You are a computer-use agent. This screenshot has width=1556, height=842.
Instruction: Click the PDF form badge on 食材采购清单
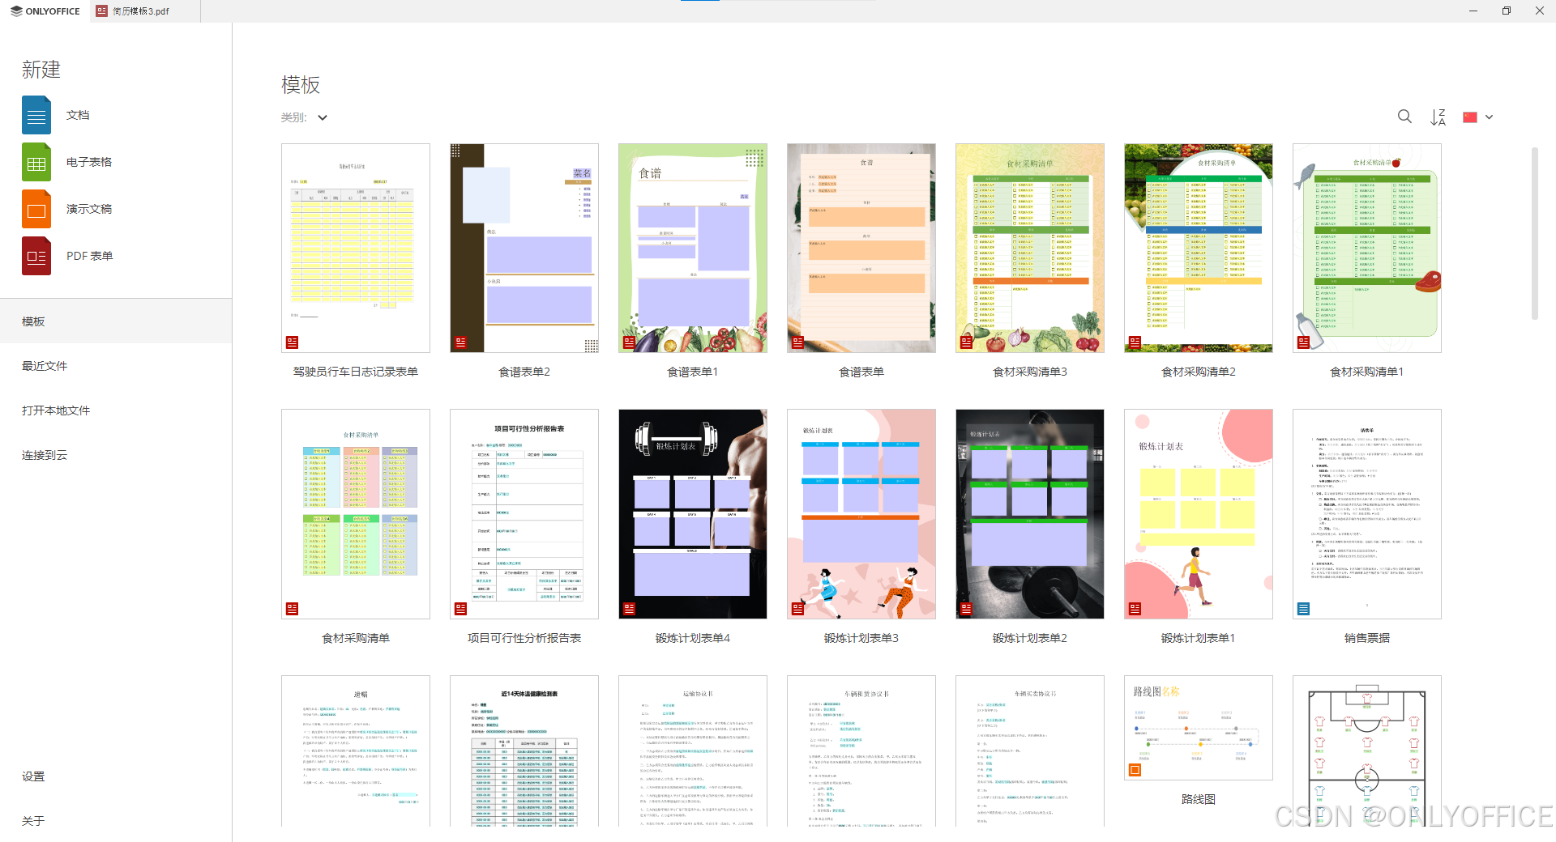click(x=292, y=609)
